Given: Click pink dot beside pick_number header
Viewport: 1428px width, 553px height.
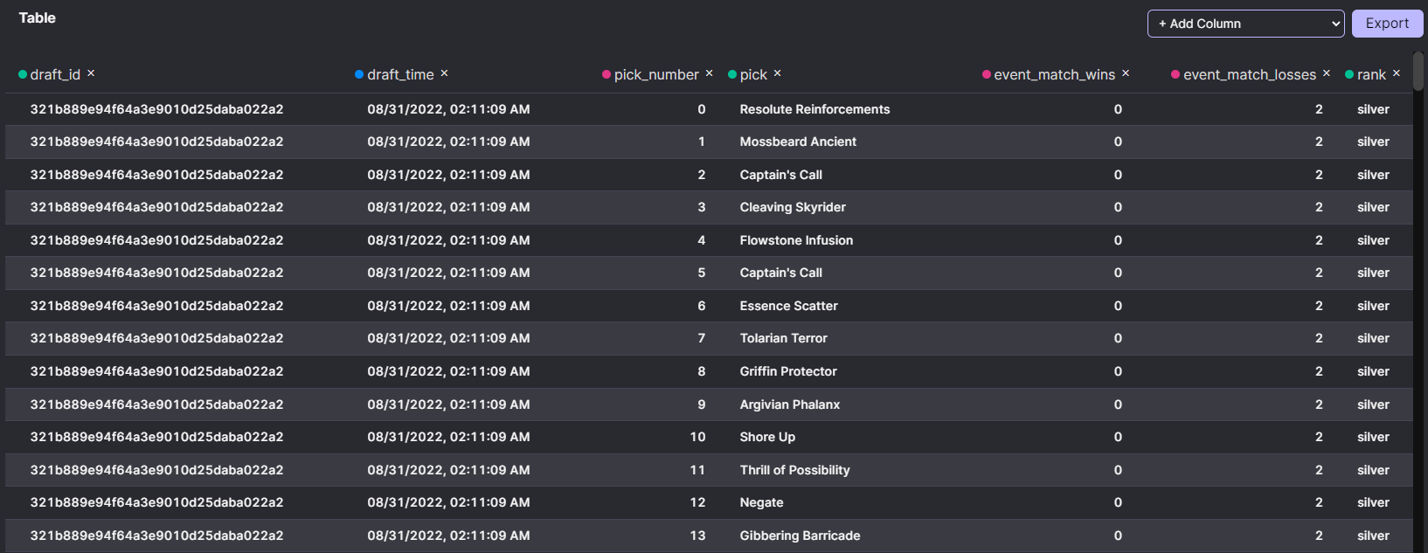Looking at the screenshot, I should pyautogui.click(x=607, y=74).
